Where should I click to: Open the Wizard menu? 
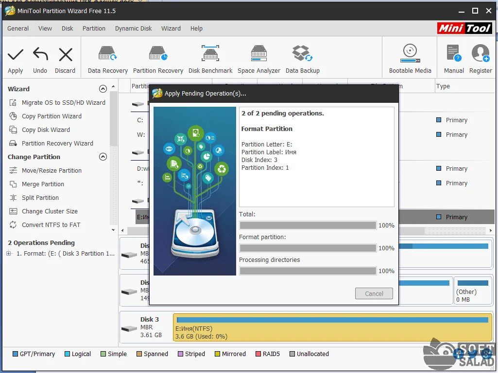[171, 29]
